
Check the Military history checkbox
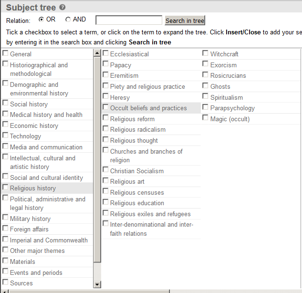coord(5,218)
